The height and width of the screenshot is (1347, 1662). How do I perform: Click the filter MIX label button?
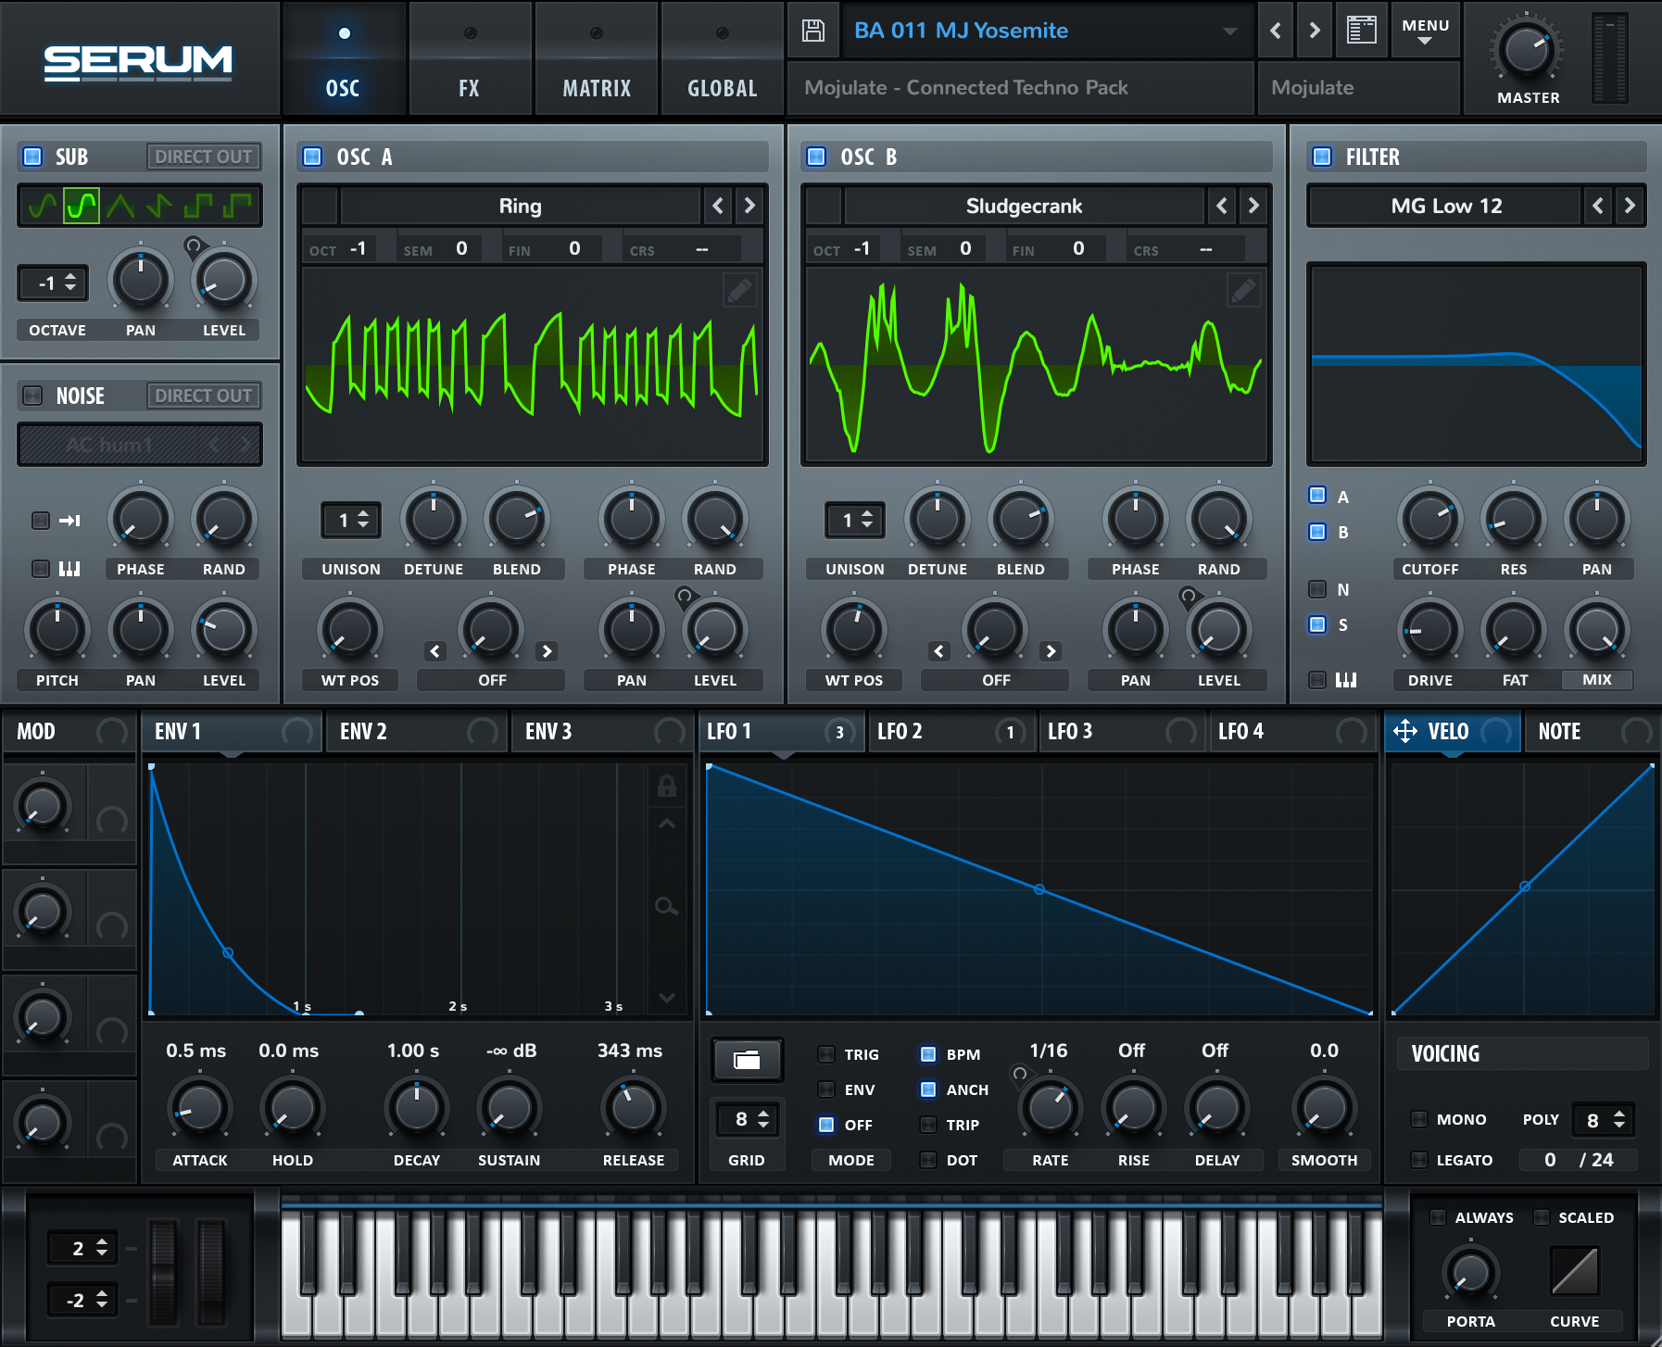point(1596,680)
